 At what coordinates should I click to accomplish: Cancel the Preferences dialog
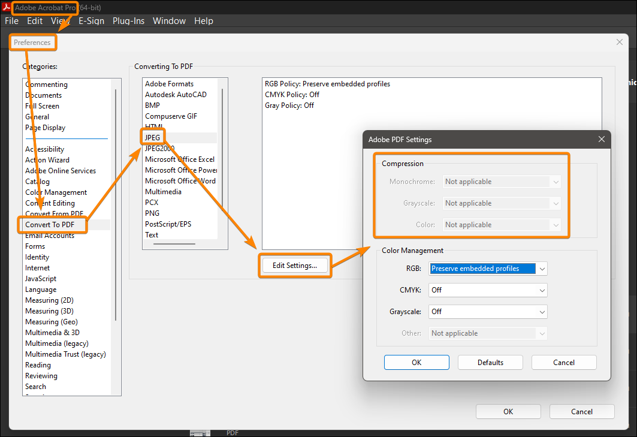coord(581,411)
